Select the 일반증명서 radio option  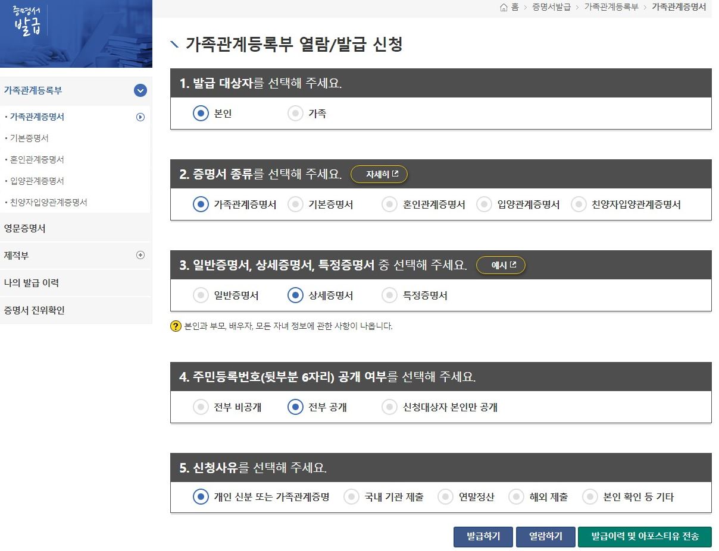pyautogui.click(x=201, y=295)
